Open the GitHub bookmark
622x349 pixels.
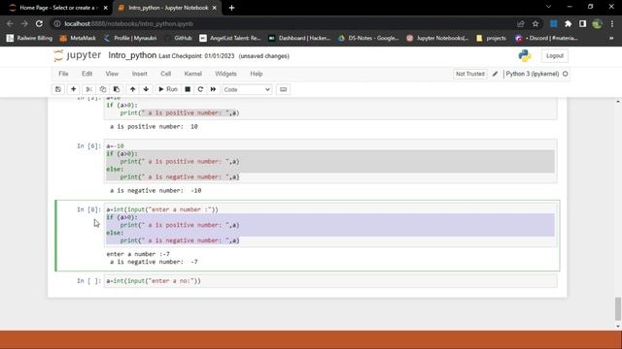[179, 38]
